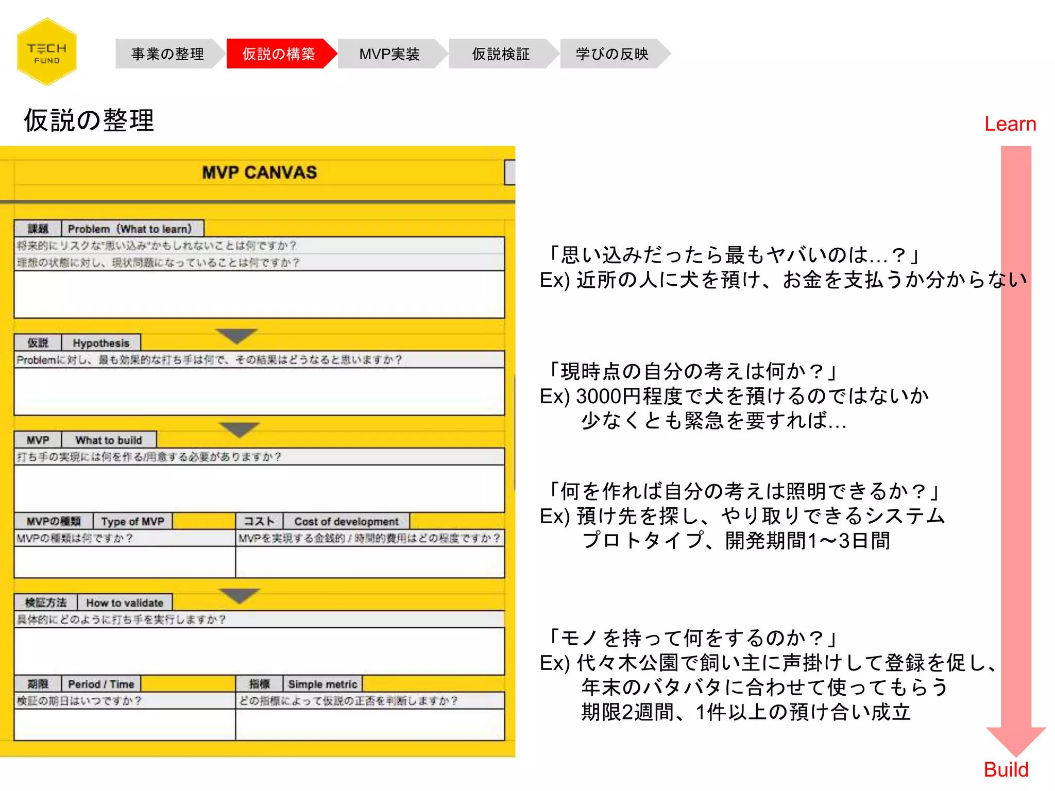Click the Type of MVP header
Image resolution: width=1055 pixels, height=791 pixels.
click(x=133, y=521)
